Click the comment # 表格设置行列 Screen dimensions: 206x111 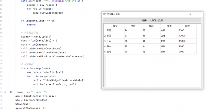(x=30, y=33)
